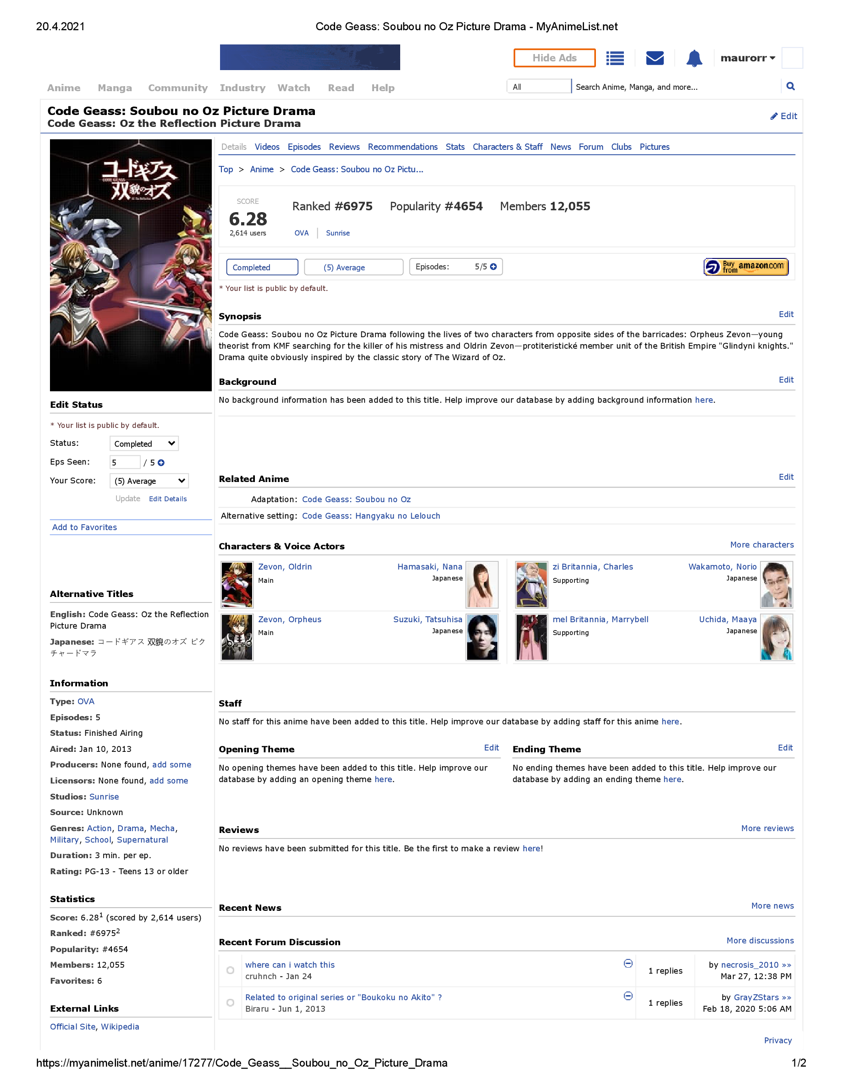Click the Privacy link at bottom
Viewport: 843px width, 1090px height.
(x=777, y=1041)
